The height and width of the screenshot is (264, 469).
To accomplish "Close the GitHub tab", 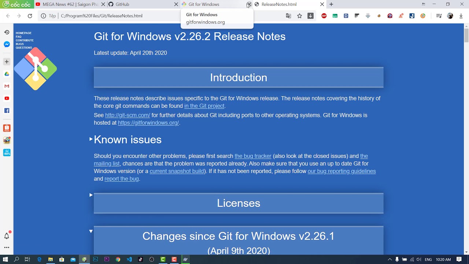I will (x=176, y=4).
